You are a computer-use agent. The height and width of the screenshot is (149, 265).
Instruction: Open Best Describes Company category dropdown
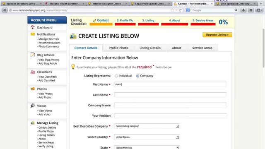tap(147, 126)
